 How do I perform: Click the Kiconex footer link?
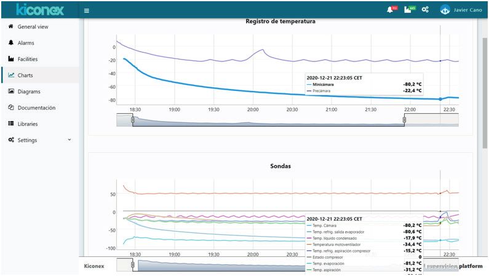click(x=93, y=266)
